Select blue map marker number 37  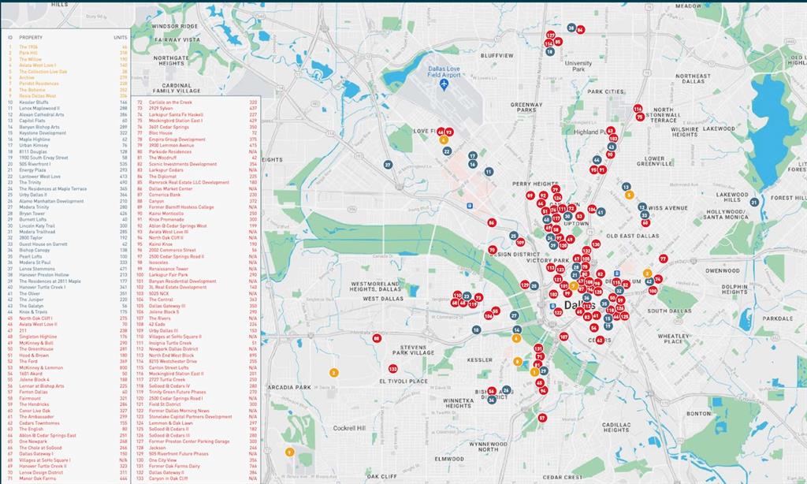[388, 165]
